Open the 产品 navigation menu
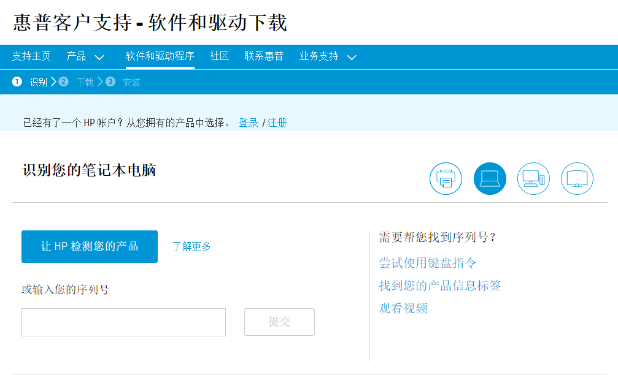The image size is (618, 375). (76, 56)
